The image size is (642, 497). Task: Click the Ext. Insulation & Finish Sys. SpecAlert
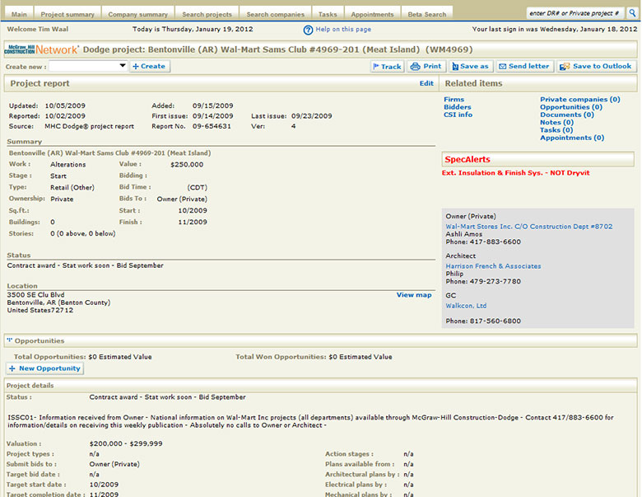515,173
